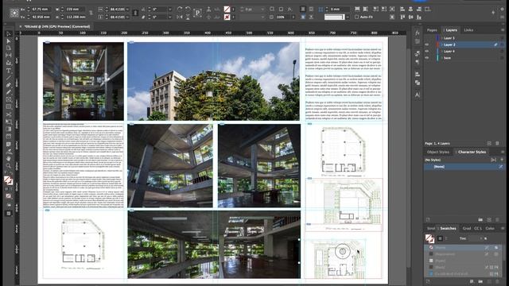Screen dimensions: 509x286
Task: Click the new layer icon in Layers panel
Action: [x=489, y=143]
